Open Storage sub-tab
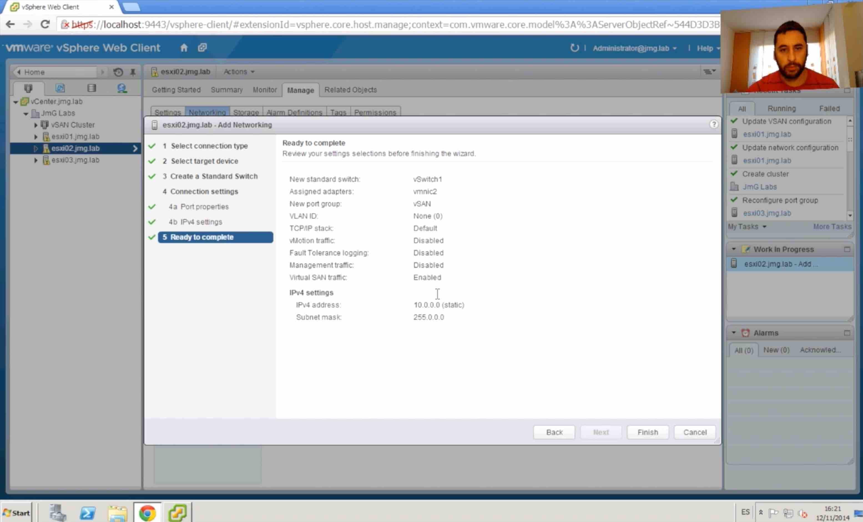This screenshot has height=522, width=863. tap(246, 112)
